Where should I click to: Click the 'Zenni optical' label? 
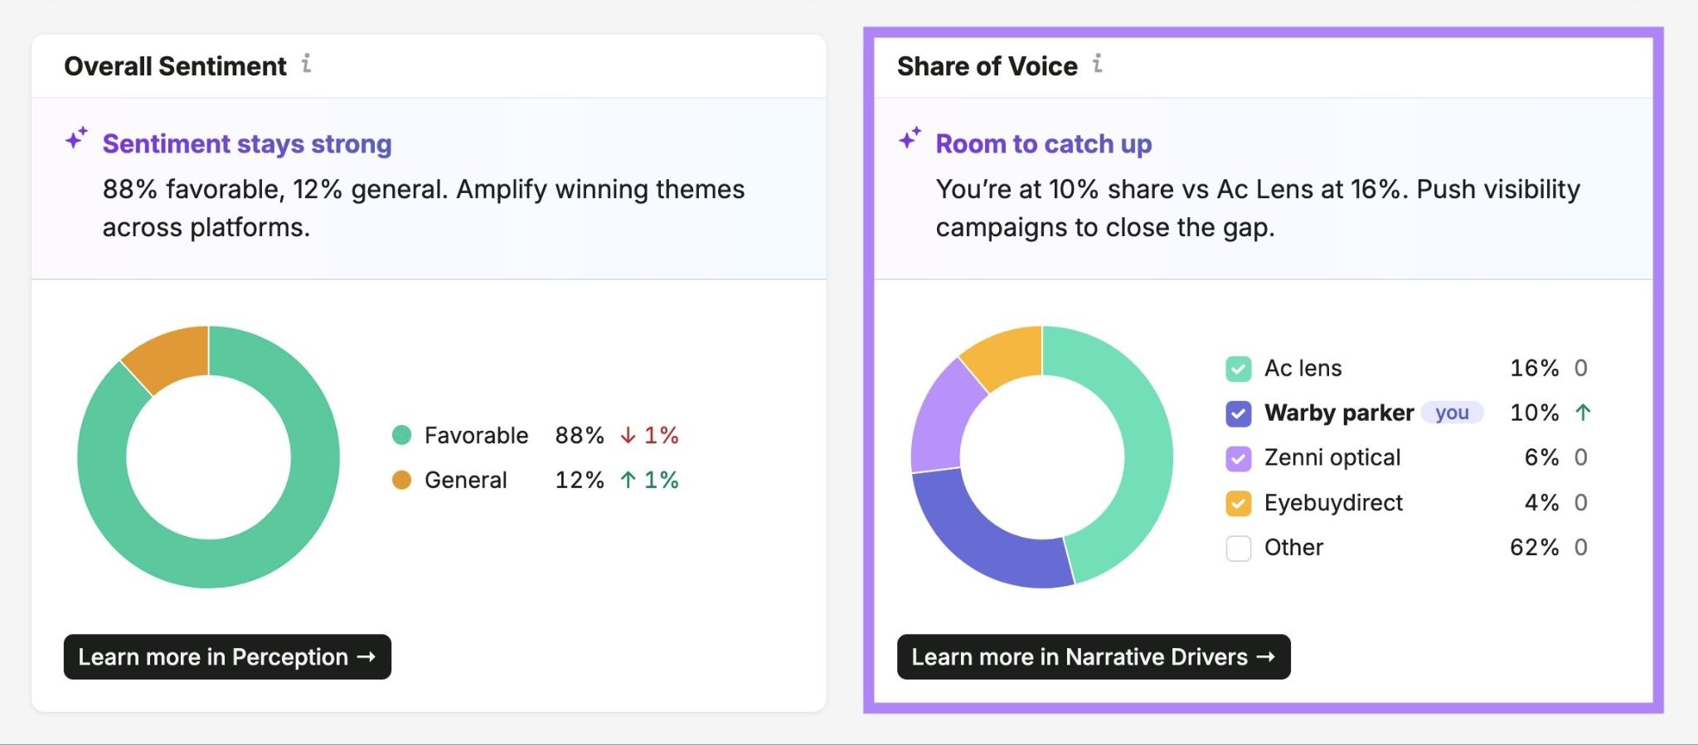[1332, 457]
